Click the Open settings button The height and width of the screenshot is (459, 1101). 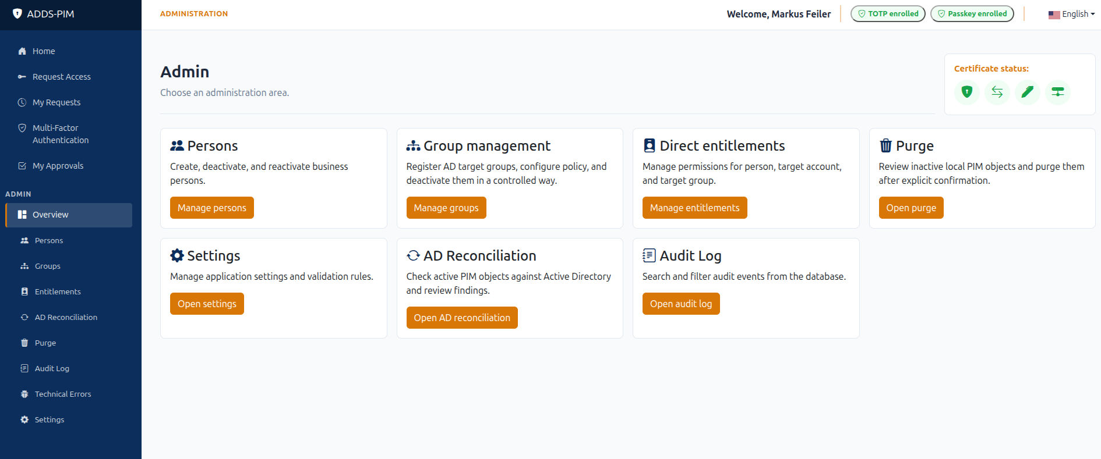207,304
